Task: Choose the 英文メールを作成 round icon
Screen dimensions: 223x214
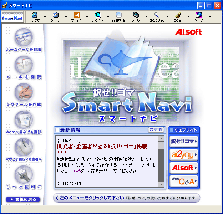Action: point(24,92)
